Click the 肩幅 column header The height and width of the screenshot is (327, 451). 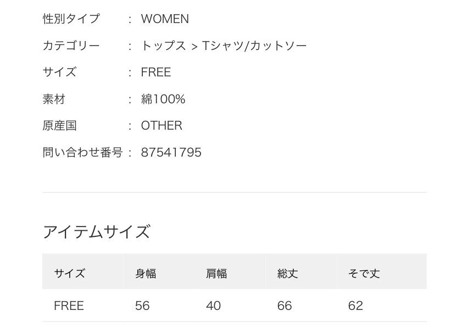coord(216,273)
